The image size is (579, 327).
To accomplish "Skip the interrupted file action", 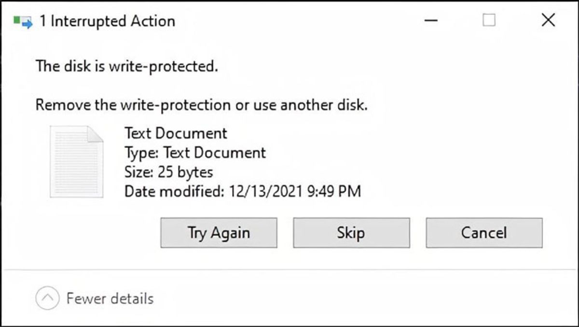I will tap(351, 232).
